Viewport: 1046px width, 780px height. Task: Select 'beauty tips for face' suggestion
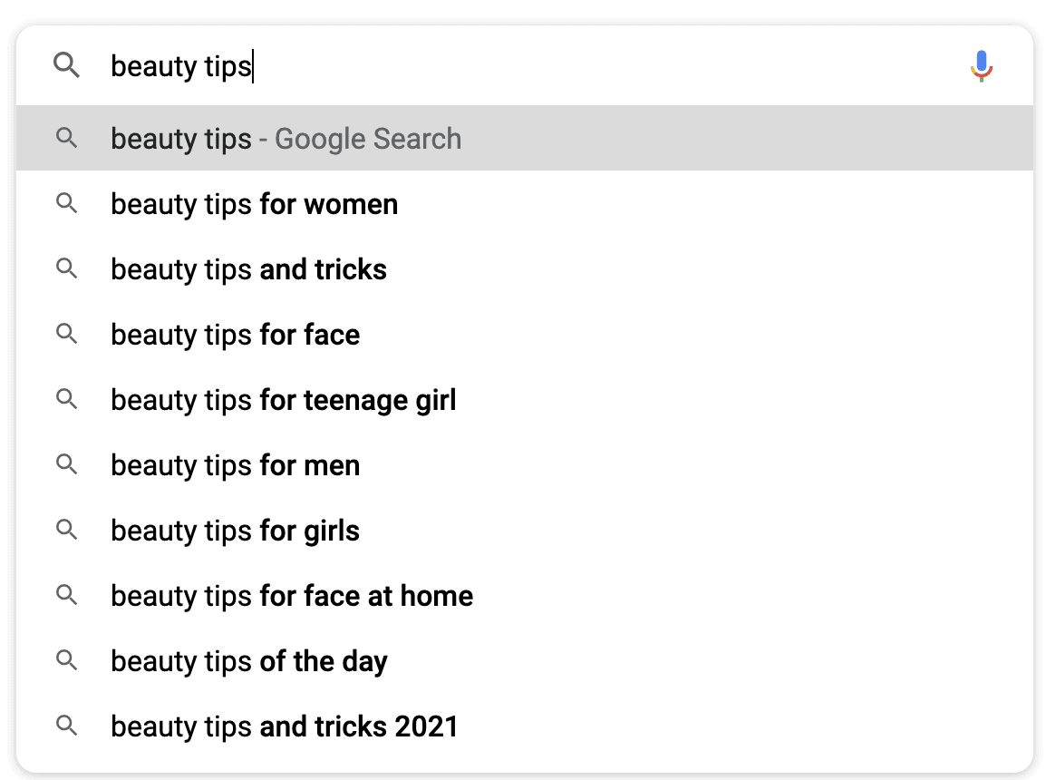click(x=235, y=335)
